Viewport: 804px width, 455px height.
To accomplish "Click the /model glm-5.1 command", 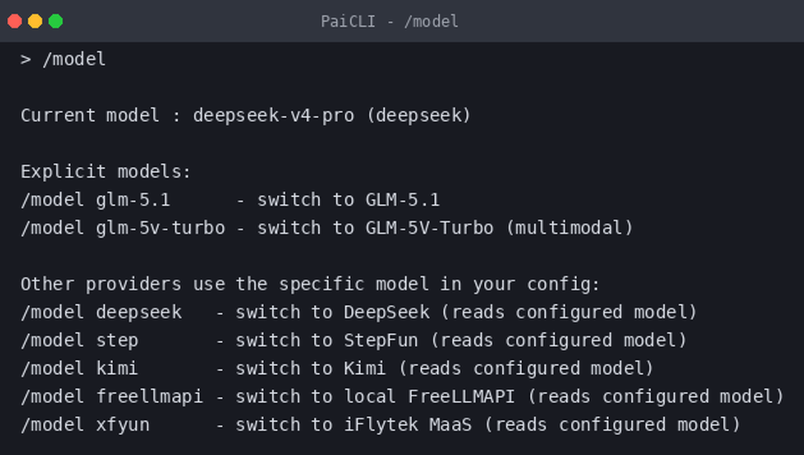I will click(95, 200).
